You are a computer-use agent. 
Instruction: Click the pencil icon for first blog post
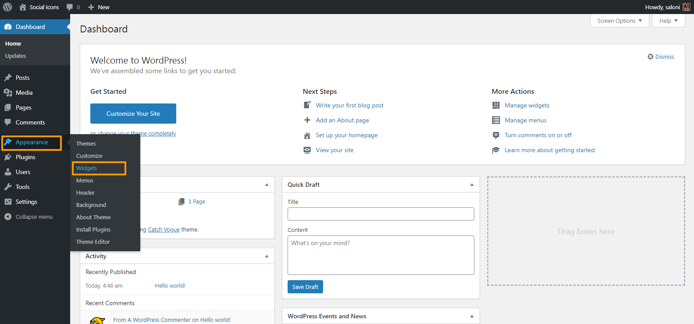307,105
